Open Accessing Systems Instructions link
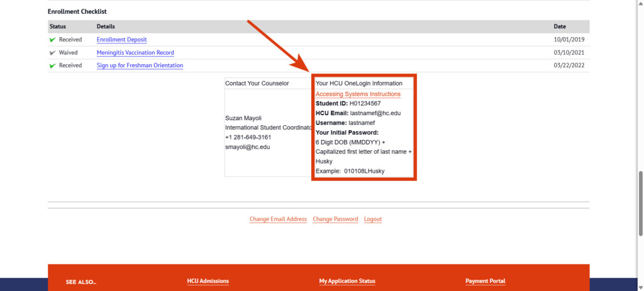The height and width of the screenshot is (291, 644). pyautogui.click(x=358, y=94)
